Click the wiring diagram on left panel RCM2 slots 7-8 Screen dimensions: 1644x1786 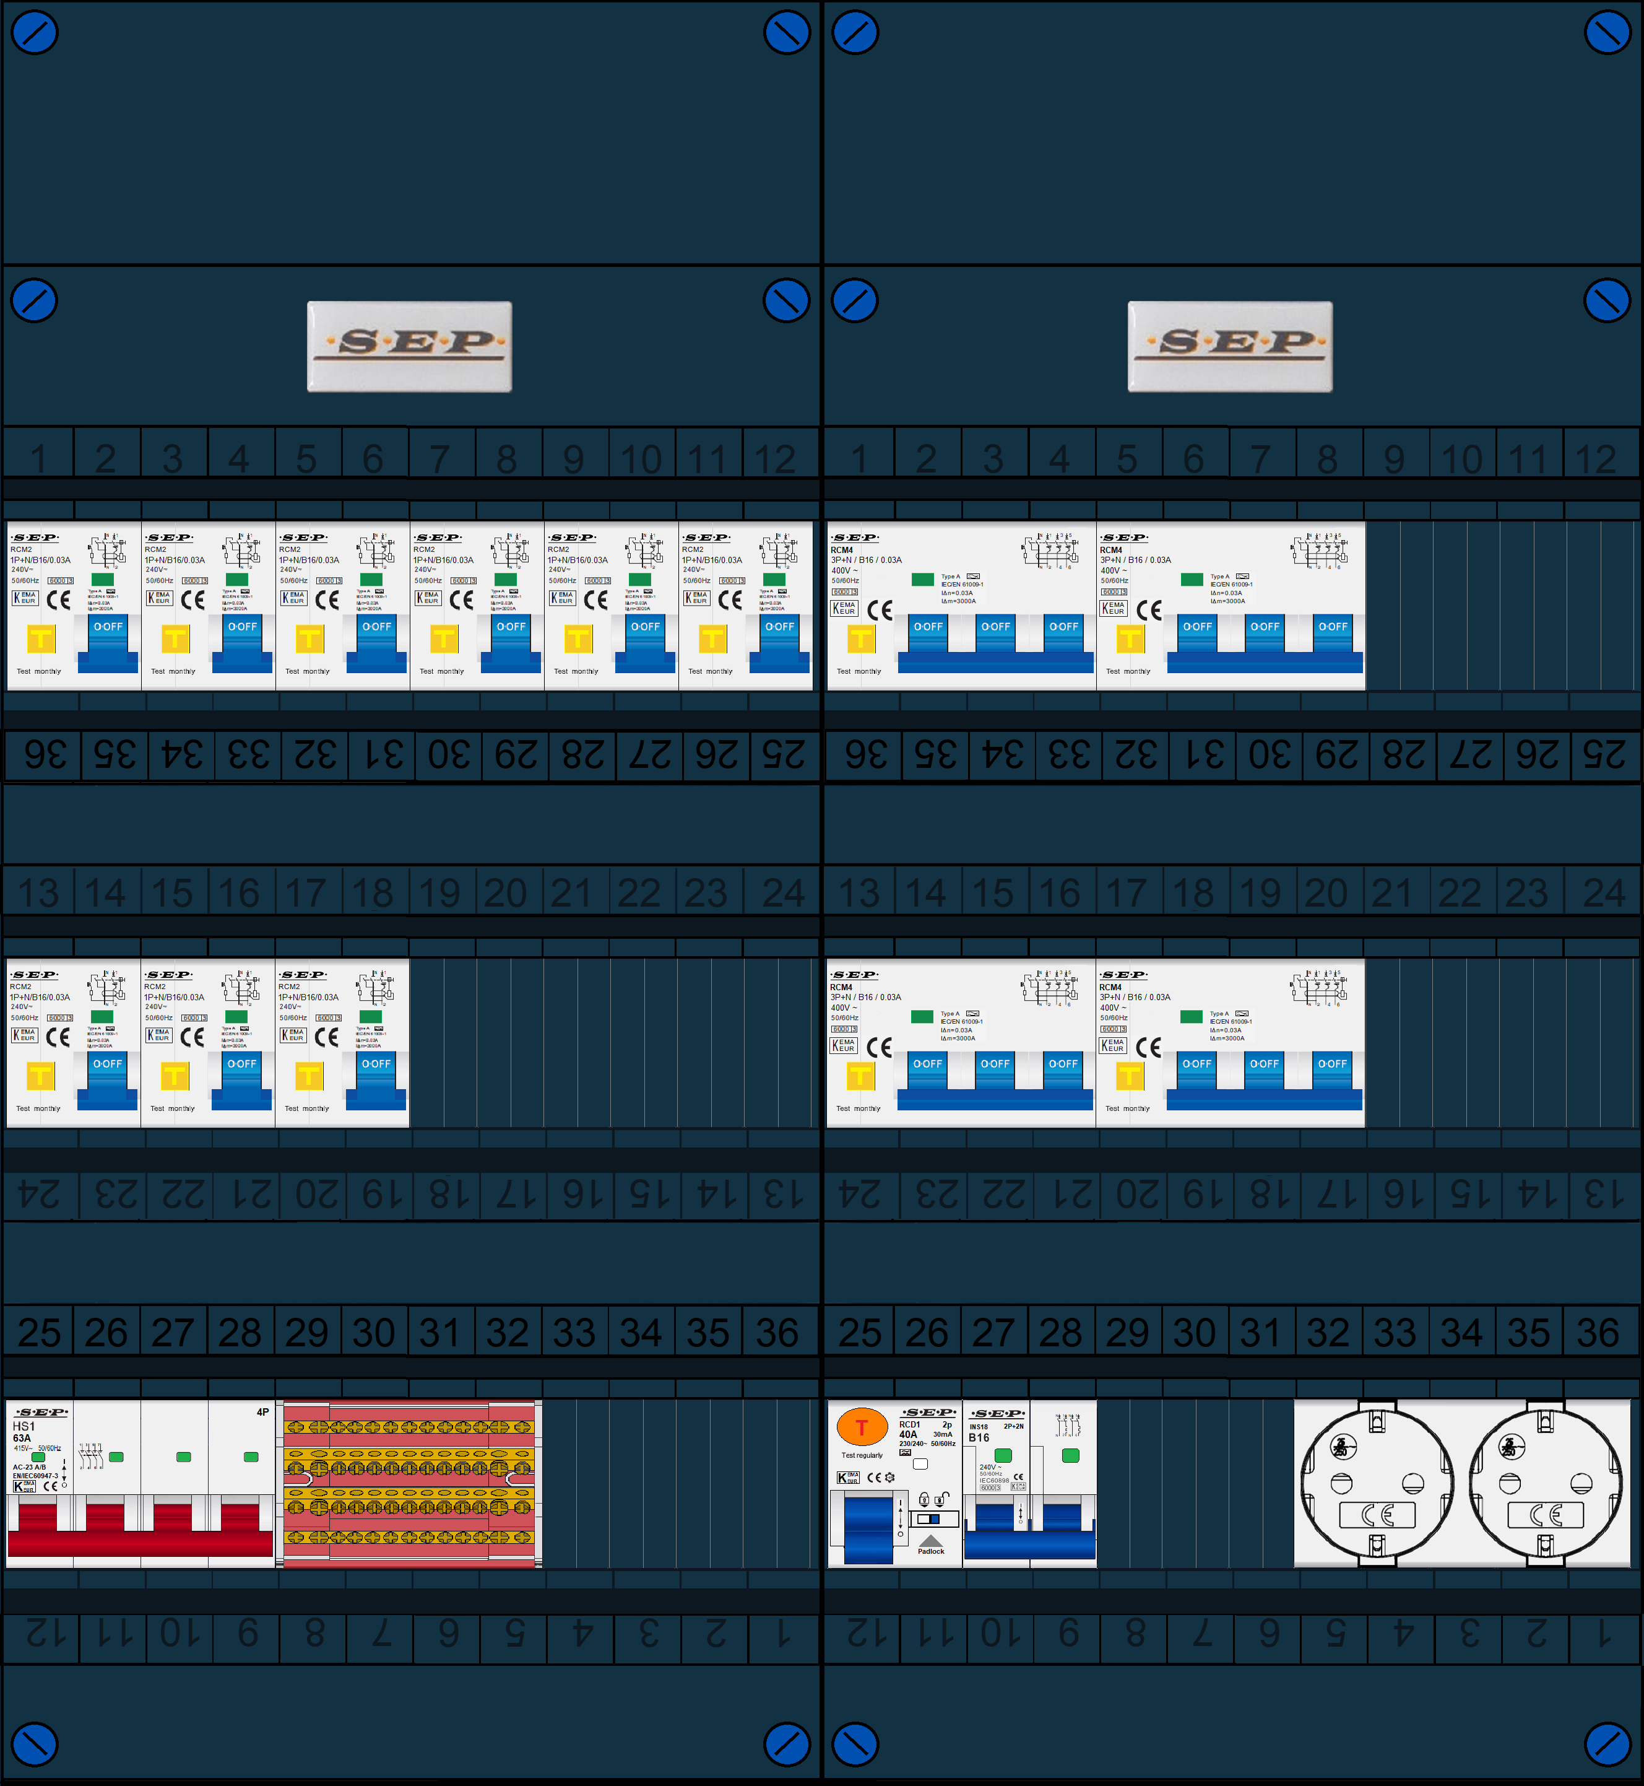click(511, 552)
